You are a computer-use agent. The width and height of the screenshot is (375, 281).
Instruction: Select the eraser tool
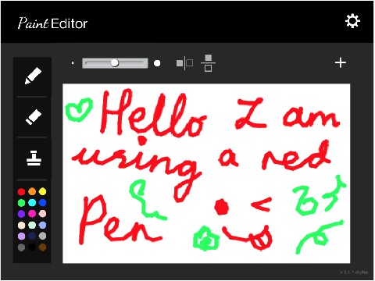point(34,117)
